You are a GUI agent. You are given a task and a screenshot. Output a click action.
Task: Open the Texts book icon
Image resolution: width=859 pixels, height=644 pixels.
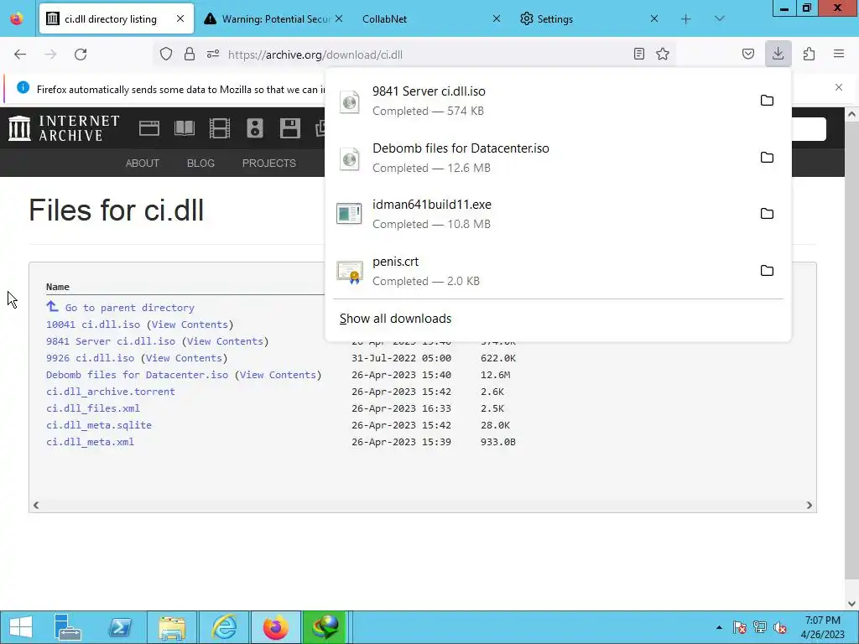point(184,128)
